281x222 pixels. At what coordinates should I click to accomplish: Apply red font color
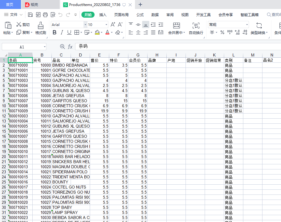click(107, 32)
